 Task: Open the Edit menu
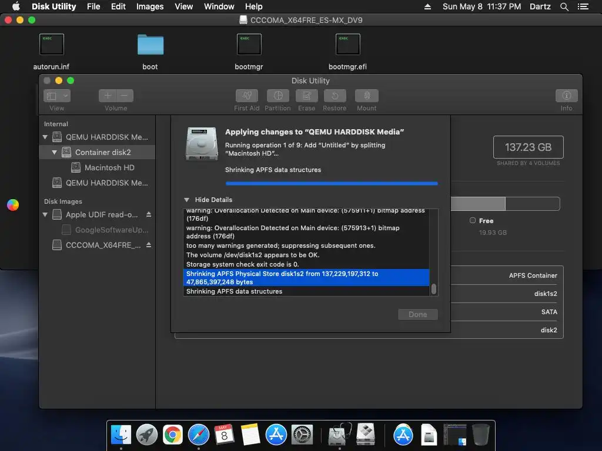[118, 6]
